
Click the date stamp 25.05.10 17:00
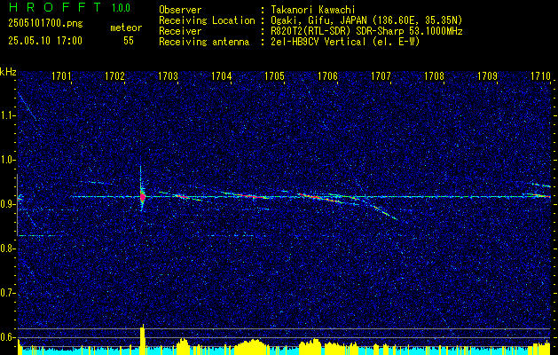45,41
